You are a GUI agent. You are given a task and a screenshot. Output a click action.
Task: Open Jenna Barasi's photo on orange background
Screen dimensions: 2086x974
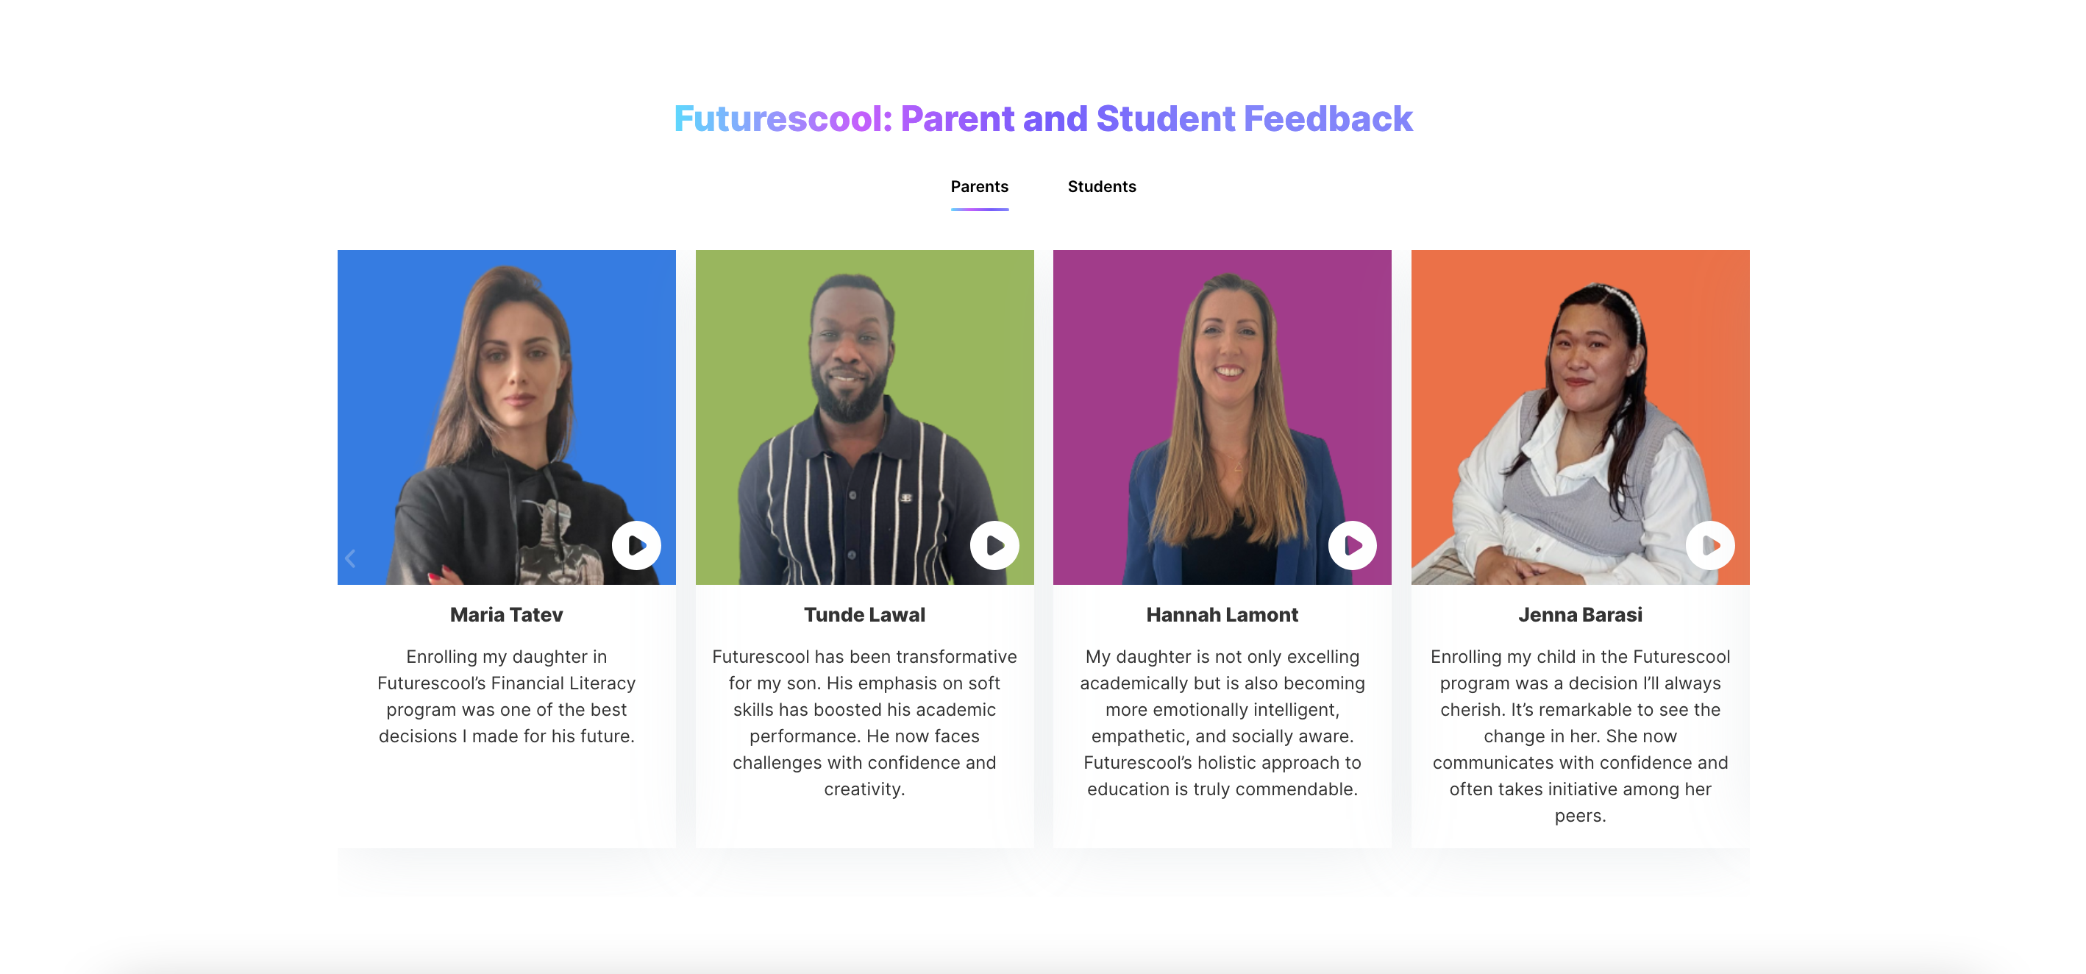(1580, 417)
